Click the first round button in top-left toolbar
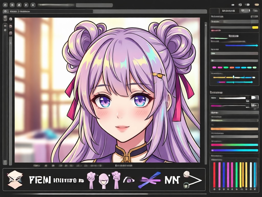Image resolution: width=262 pixels, height=197 pixels. [5, 5]
